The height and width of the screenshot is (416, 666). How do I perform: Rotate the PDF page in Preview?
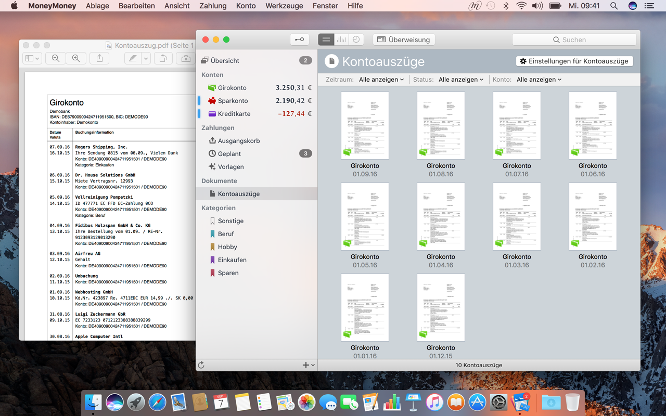point(163,59)
